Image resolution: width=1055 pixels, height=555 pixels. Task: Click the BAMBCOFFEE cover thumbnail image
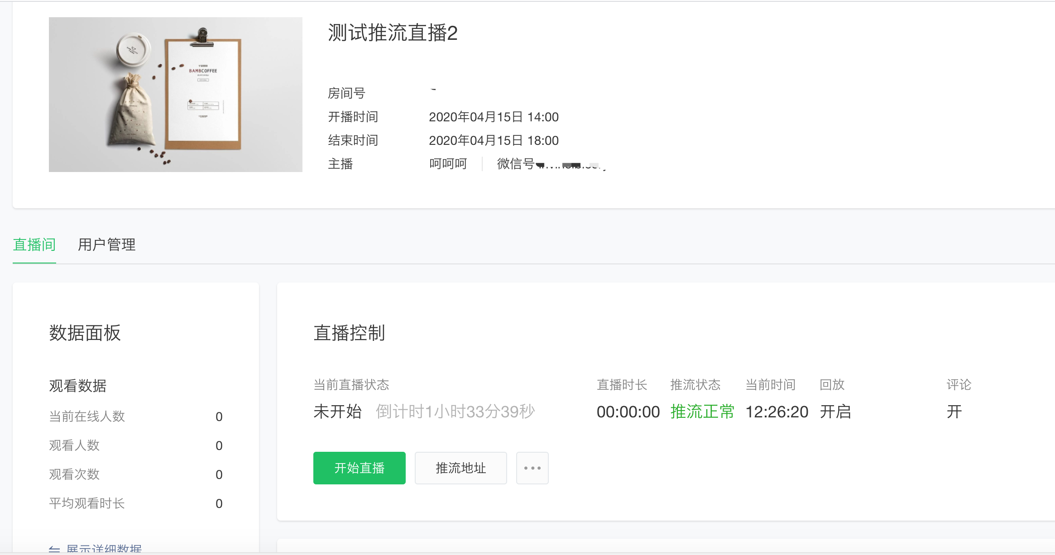[x=176, y=95]
